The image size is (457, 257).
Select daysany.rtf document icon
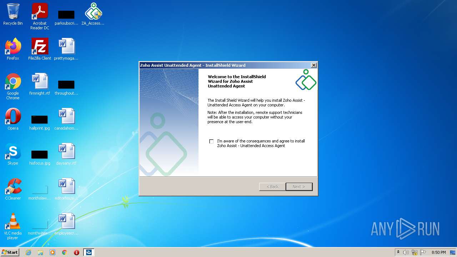(66, 154)
